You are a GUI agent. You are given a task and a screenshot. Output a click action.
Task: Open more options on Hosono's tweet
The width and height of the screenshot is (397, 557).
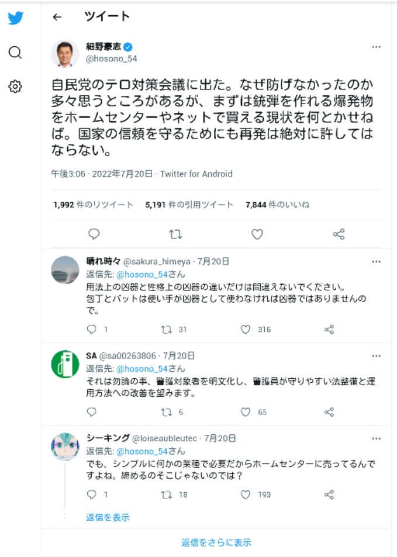tap(377, 46)
